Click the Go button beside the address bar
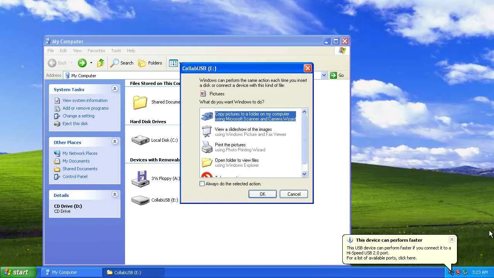This screenshot has height=278, width=494. (337, 75)
